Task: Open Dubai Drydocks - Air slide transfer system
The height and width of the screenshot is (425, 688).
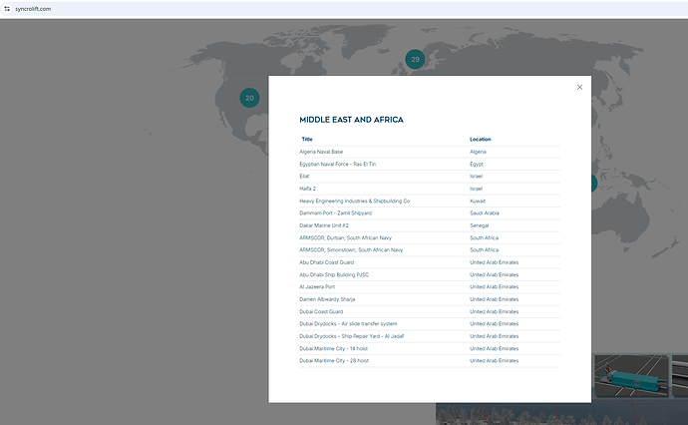Action: coord(348,323)
